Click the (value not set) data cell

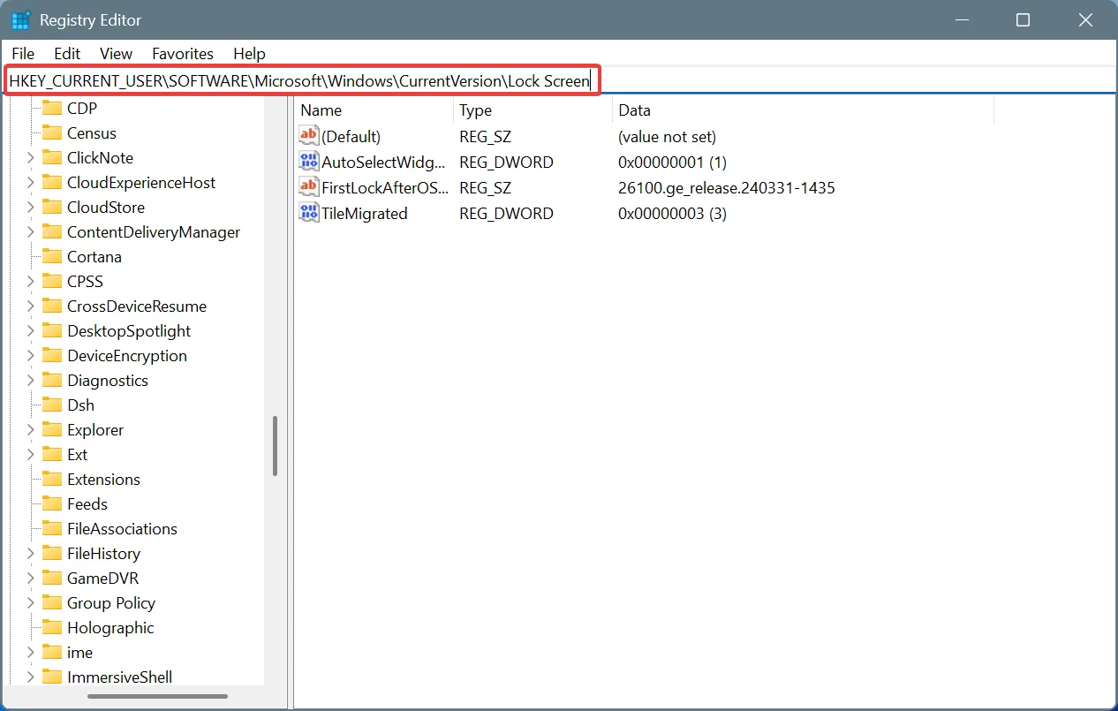667,136
